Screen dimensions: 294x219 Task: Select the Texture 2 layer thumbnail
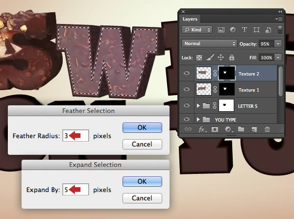point(204,73)
